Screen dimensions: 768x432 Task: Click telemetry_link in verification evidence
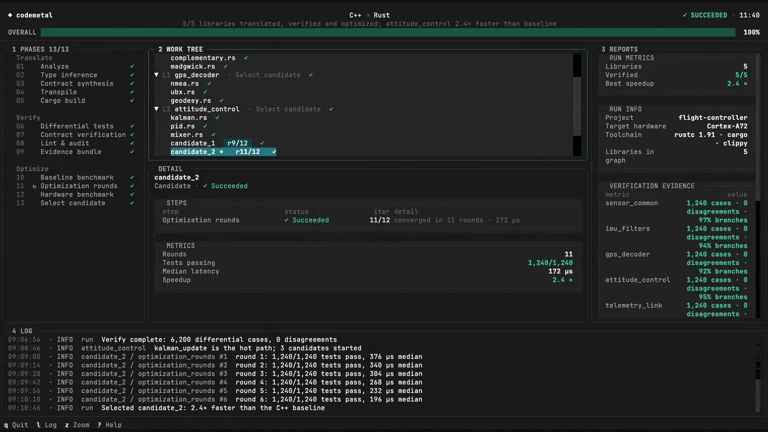pos(634,306)
